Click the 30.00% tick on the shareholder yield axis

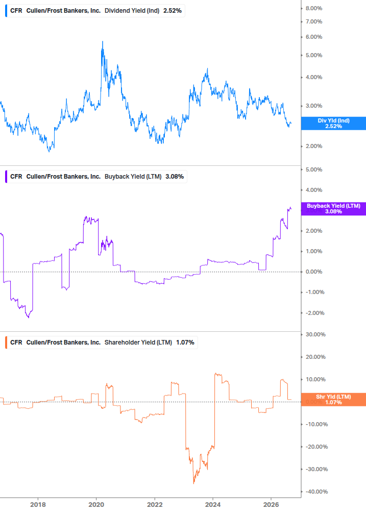(x=315, y=334)
